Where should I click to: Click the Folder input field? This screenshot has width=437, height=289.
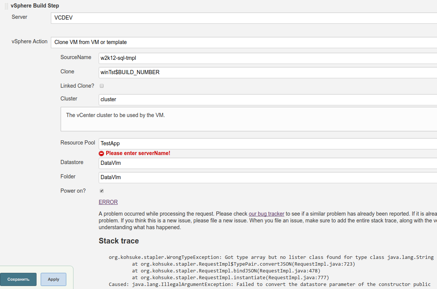pos(267,178)
